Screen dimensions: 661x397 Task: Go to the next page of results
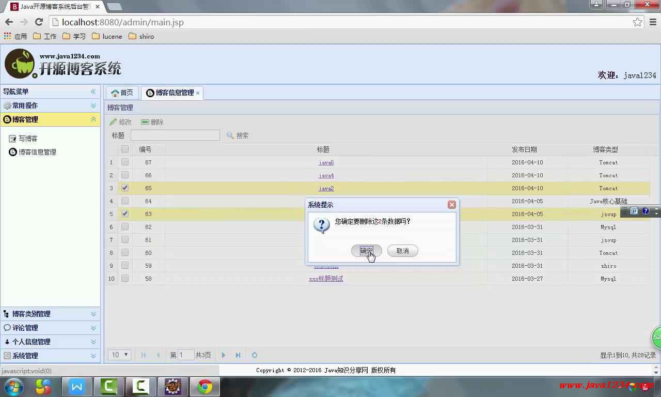224,355
